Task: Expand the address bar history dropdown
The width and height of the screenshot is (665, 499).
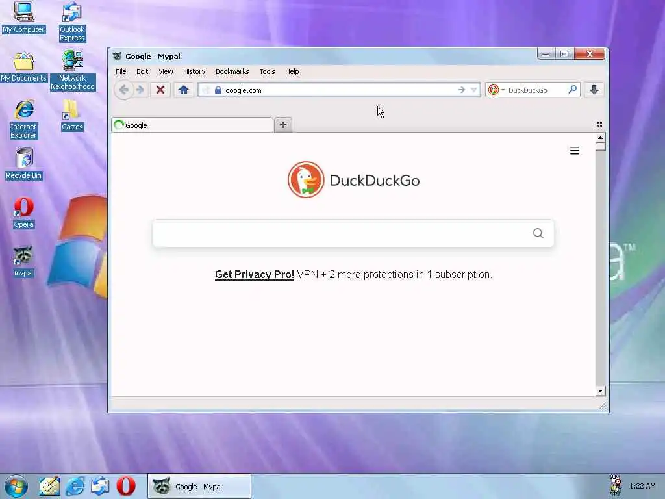Action: pyautogui.click(x=473, y=90)
